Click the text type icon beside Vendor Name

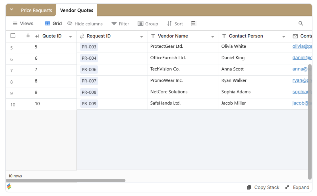coord(153,36)
